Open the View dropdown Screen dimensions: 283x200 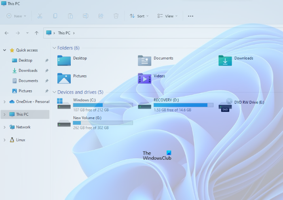(x=167, y=16)
